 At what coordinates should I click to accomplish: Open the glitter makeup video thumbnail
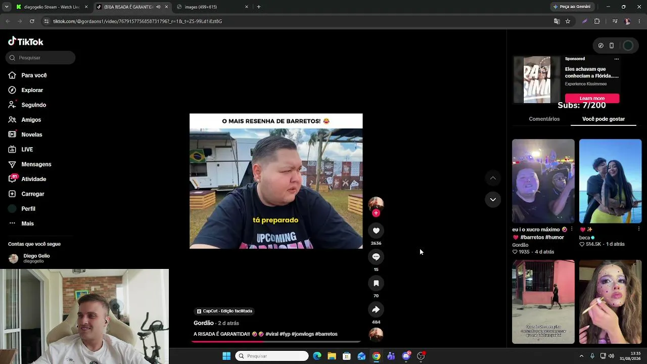point(610,302)
